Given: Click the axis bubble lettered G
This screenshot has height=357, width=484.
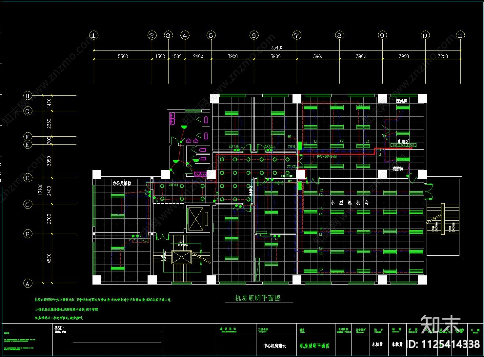Looking at the screenshot, I should click(x=28, y=111).
